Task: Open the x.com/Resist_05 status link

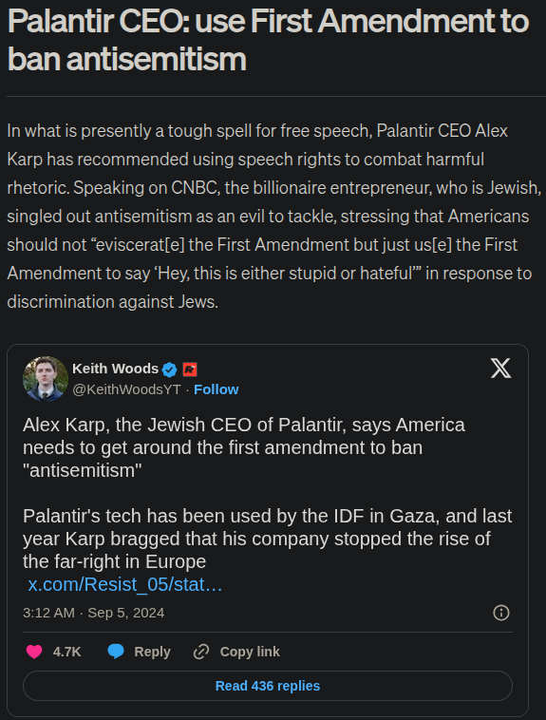Action: click(125, 584)
